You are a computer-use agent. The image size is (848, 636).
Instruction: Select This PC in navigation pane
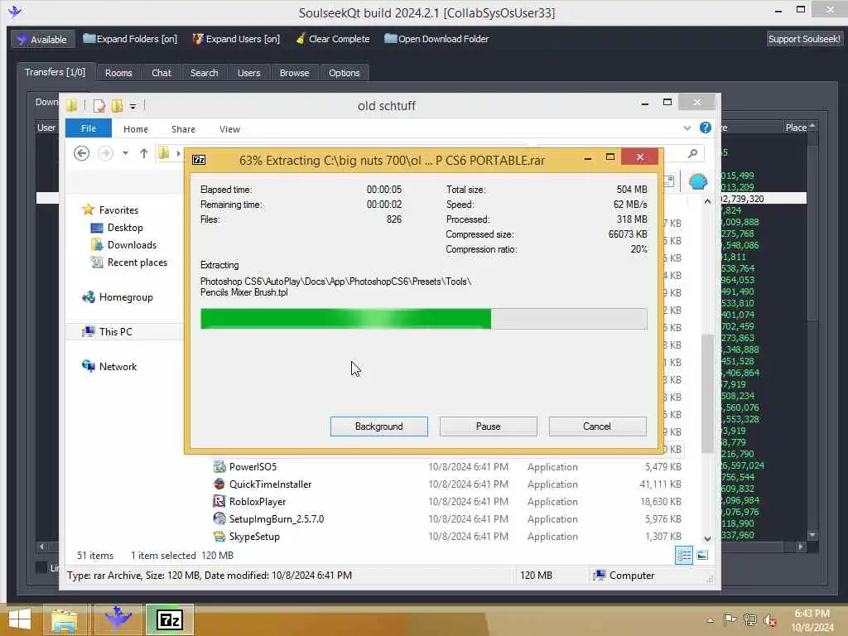pyautogui.click(x=115, y=331)
